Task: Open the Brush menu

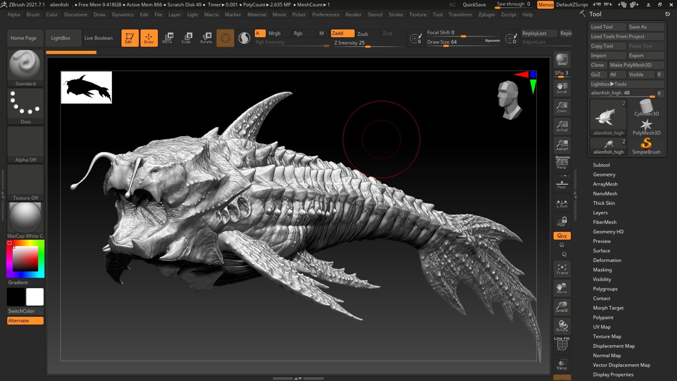Action: coord(33,15)
